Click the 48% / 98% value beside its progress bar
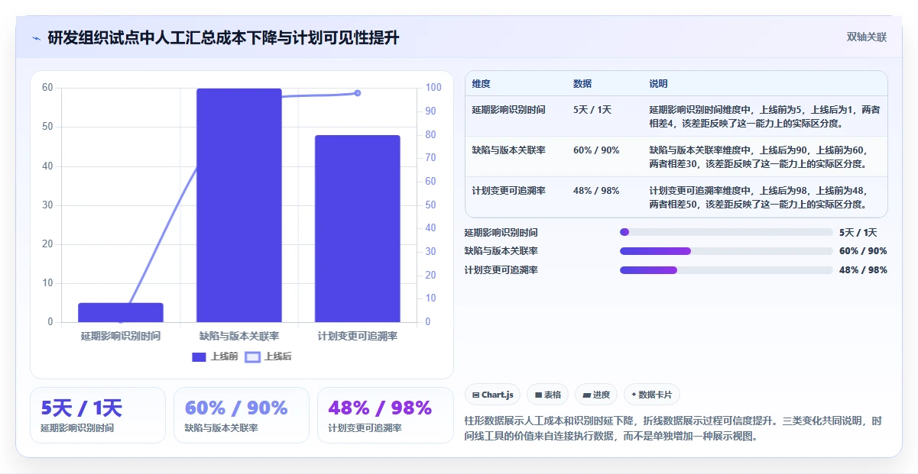This screenshot has width=918, height=474. point(863,270)
